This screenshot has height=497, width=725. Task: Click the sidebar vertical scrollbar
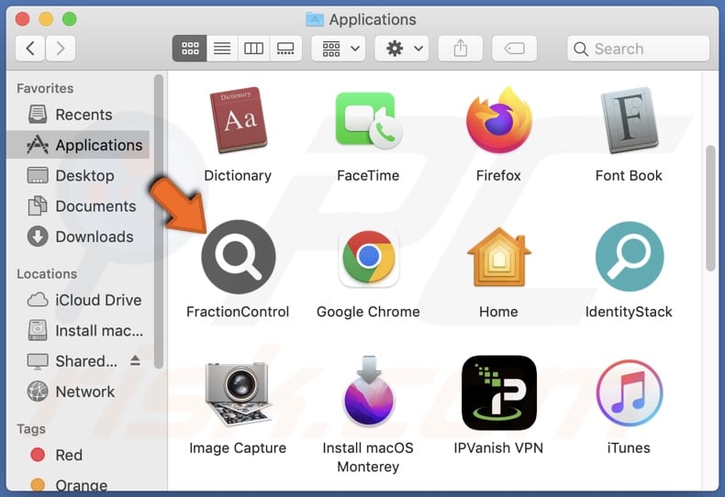point(159,222)
